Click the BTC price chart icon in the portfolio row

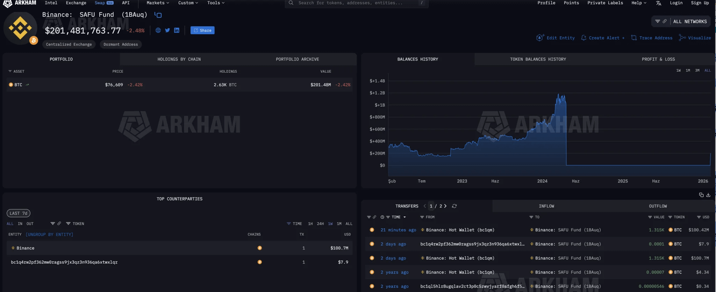[x=27, y=85]
